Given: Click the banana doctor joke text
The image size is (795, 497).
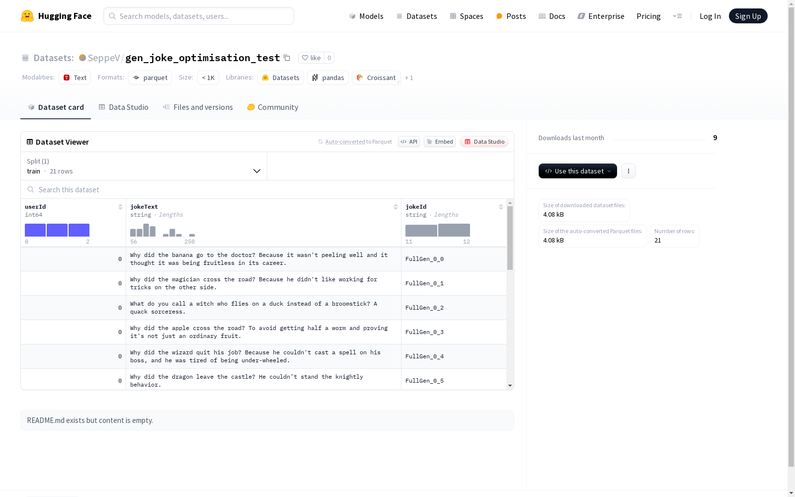Looking at the screenshot, I should point(259,259).
